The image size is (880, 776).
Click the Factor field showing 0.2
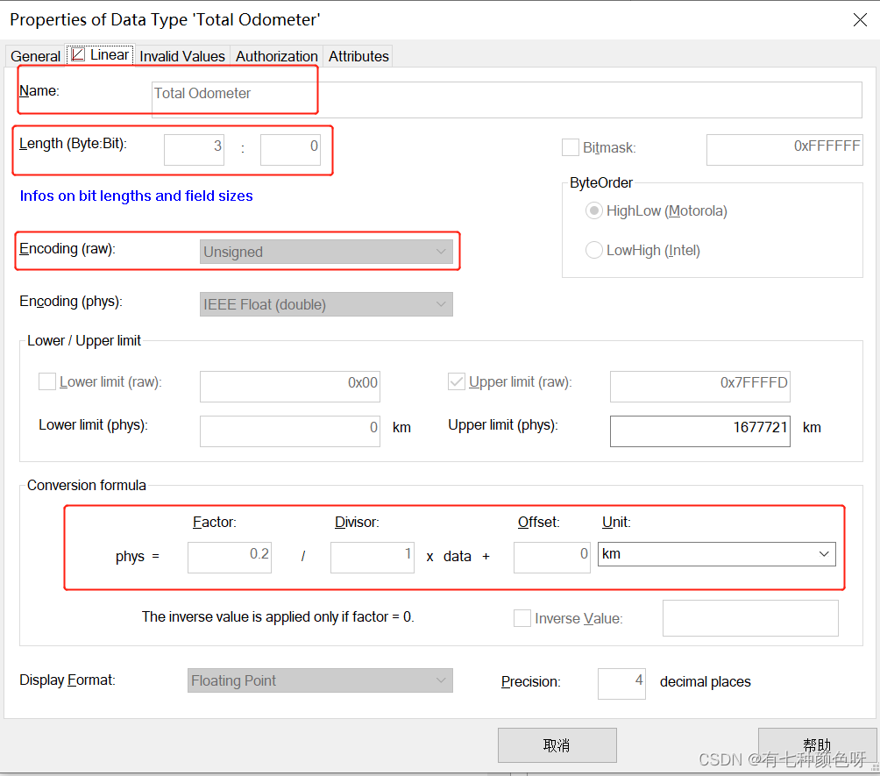click(x=230, y=558)
